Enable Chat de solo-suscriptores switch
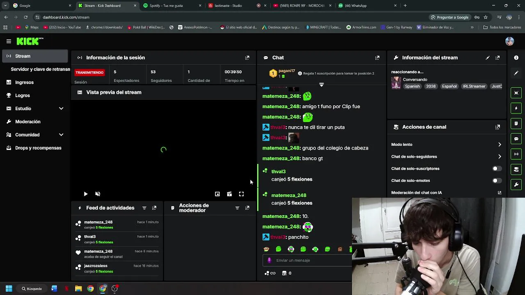This screenshot has height=295, width=525. [496, 168]
